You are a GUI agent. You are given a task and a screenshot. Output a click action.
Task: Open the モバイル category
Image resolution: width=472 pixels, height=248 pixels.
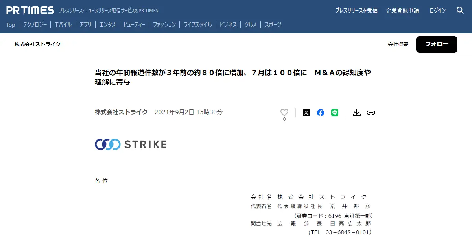pos(63,25)
